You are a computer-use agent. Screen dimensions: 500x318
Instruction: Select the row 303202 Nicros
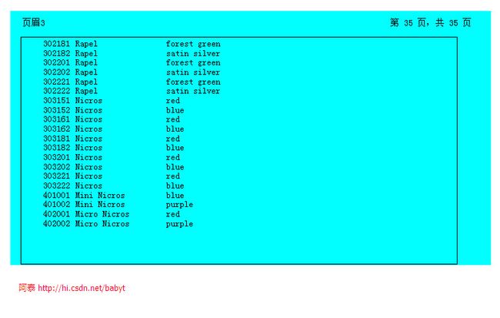pyautogui.click(x=114, y=167)
